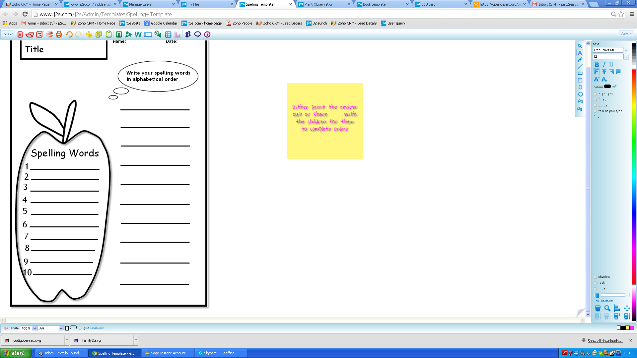Viewport: 637px width, 358px height.
Task: Click the revisions link
Action: pos(97,328)
